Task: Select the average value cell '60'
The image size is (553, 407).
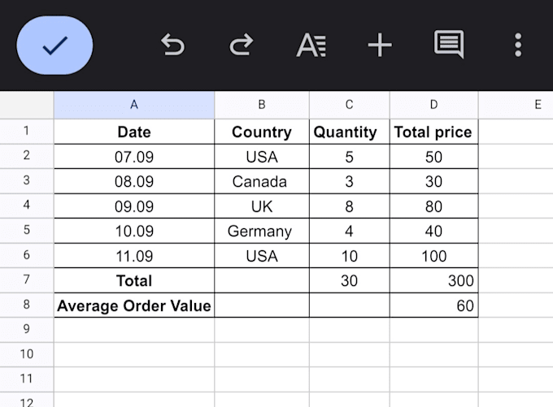Action: click(433, 305)
